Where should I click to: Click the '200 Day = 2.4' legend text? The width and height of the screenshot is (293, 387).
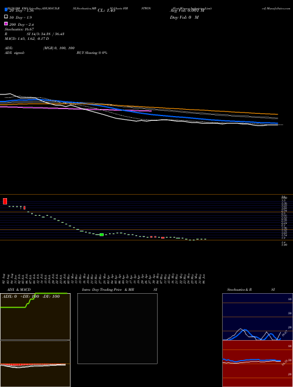[21, 25]
